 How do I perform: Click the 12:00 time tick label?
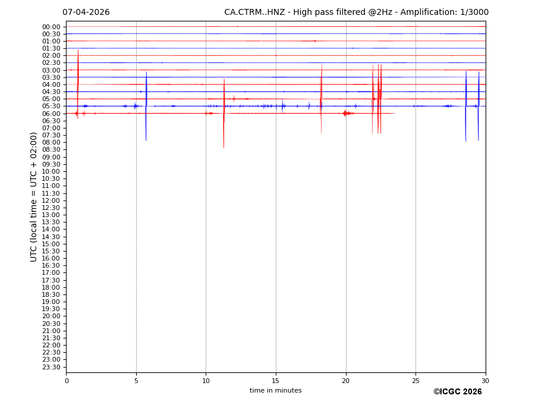(x=51, y=200)
